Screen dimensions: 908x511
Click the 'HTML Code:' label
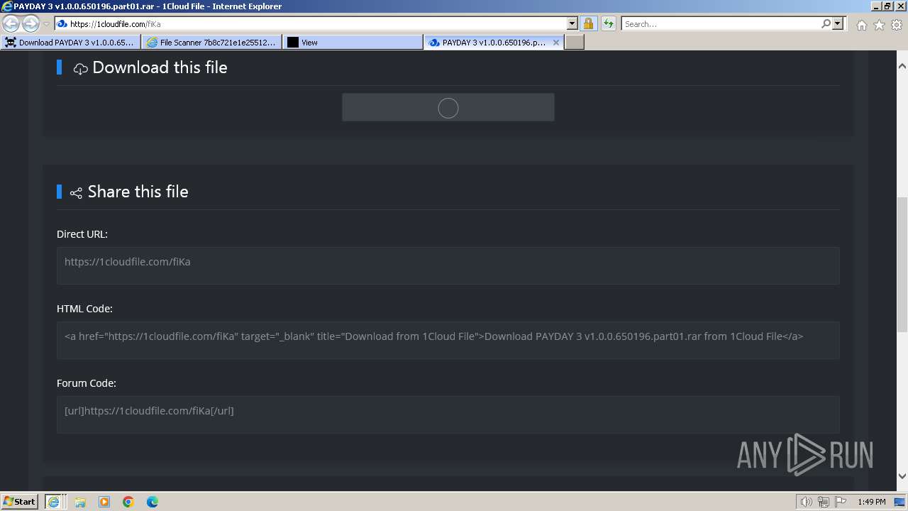click(x=84, y=309)
